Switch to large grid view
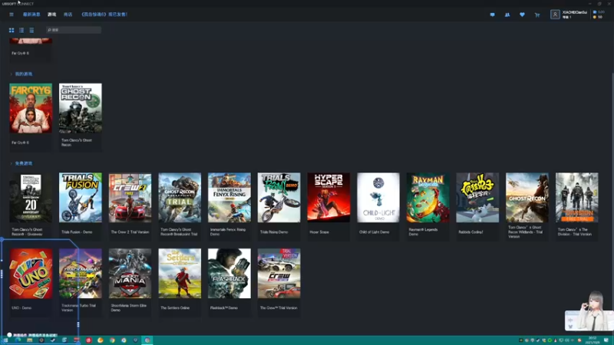614x345 pixels. (x=12, y=30)
